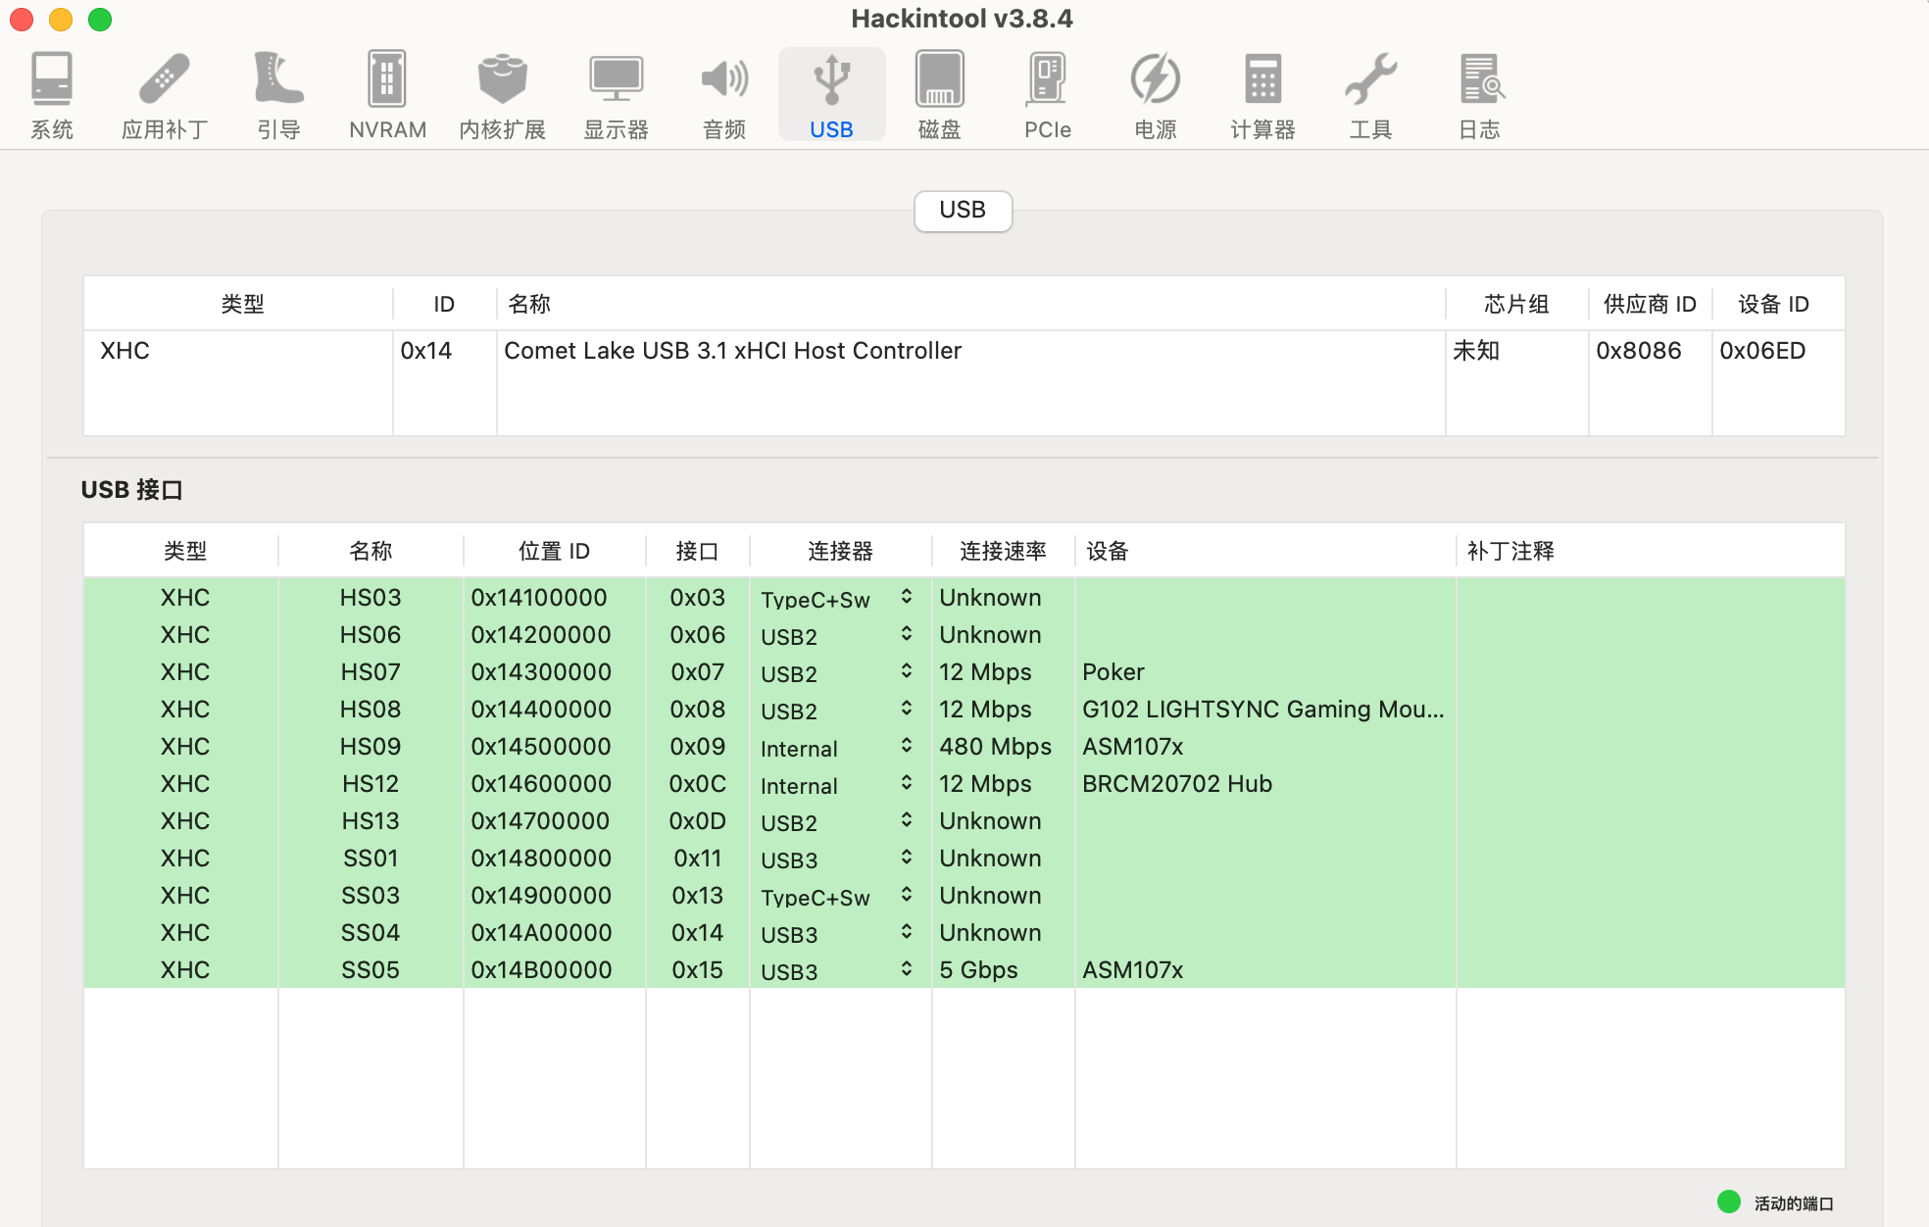Image resolution: width=1929 pixels, height=1227 pixels.
Task: Open the 显示器 display icon
Action: pos(616,94)
